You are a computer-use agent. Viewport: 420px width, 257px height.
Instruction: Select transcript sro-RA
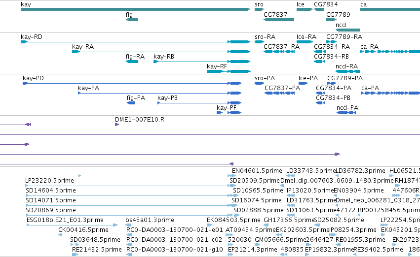coord(259,42)
